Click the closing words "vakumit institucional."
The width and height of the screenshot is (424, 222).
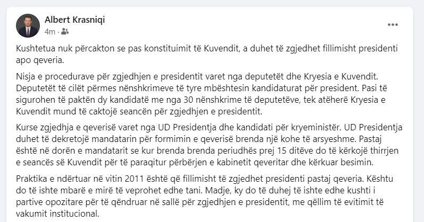point(57,214)
